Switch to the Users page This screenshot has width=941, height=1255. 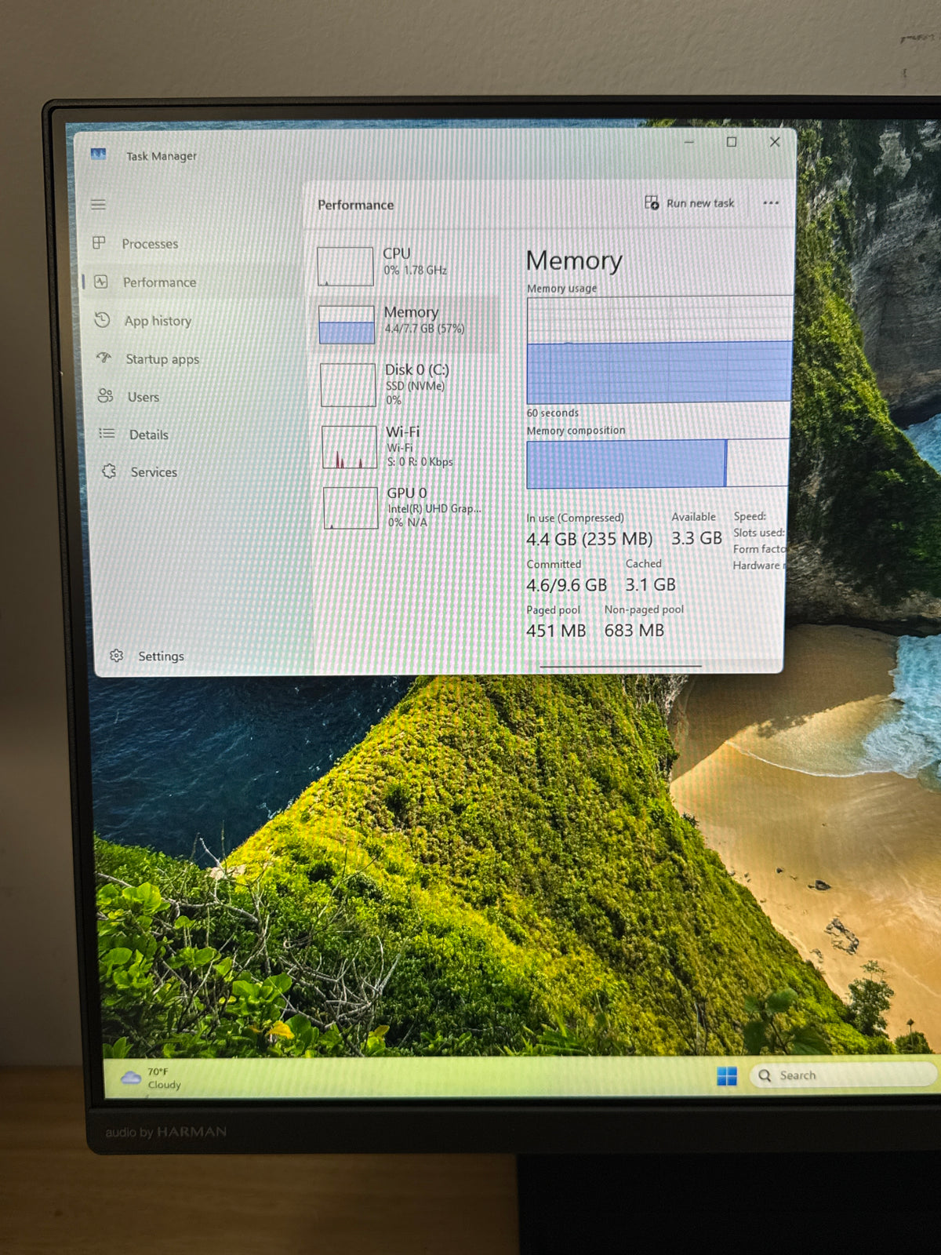[x=144, y=397]
